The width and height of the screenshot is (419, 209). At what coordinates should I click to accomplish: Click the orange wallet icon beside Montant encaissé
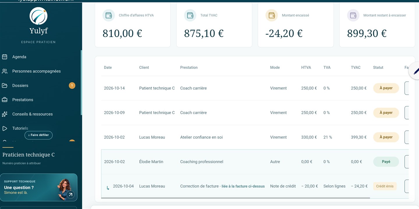tap(271, 15)
